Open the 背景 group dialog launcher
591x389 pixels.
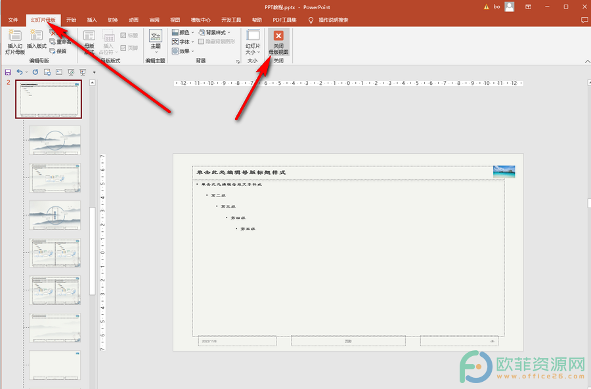tap(238, 61)
